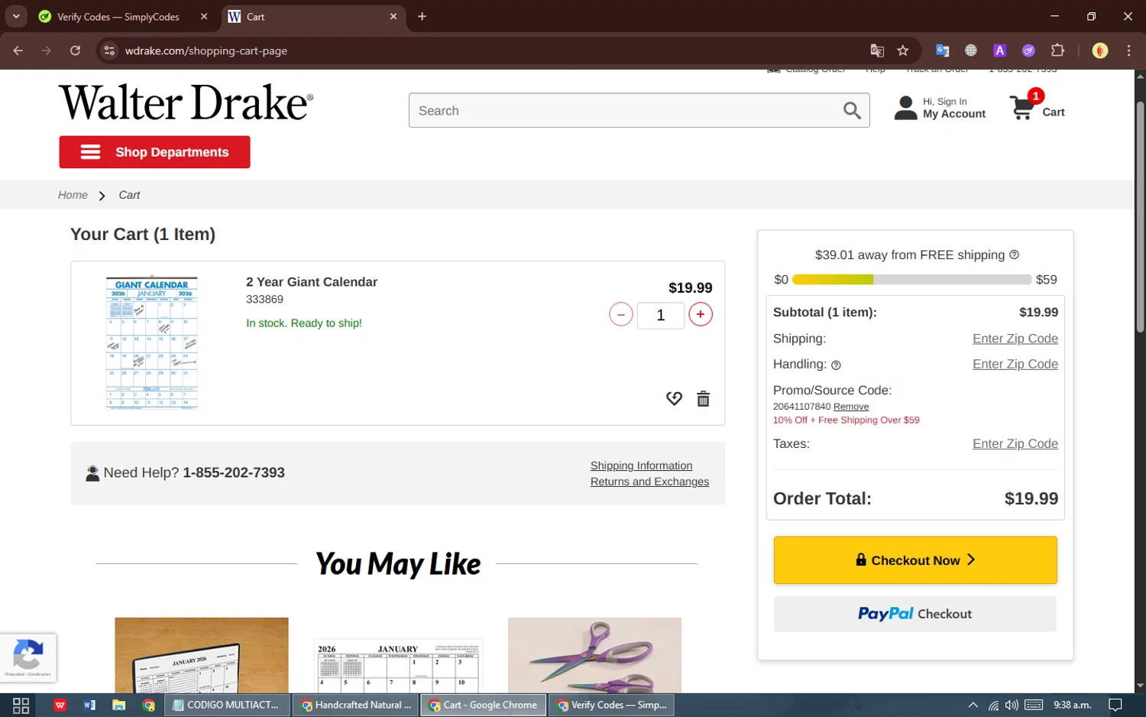Viewport: 1146px width, 717px height.
Task: Open notifications center icon
Action: pos(1115,706)
